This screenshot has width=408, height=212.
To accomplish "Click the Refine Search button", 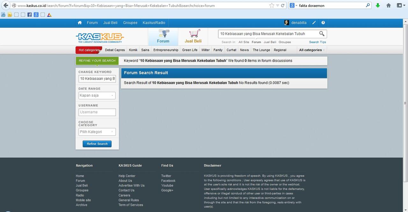I will coord(97,144).
